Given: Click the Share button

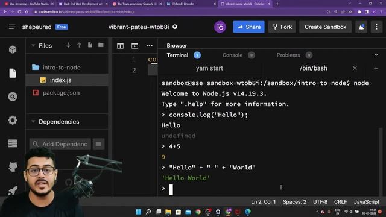Looking at the screenshot, I should 248,27.
